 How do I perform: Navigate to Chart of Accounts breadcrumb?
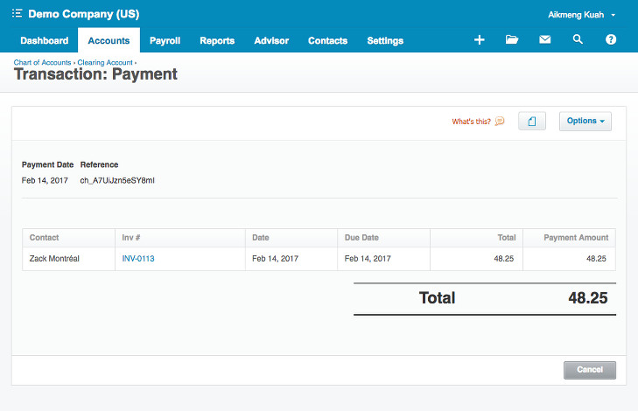[42, 63]
